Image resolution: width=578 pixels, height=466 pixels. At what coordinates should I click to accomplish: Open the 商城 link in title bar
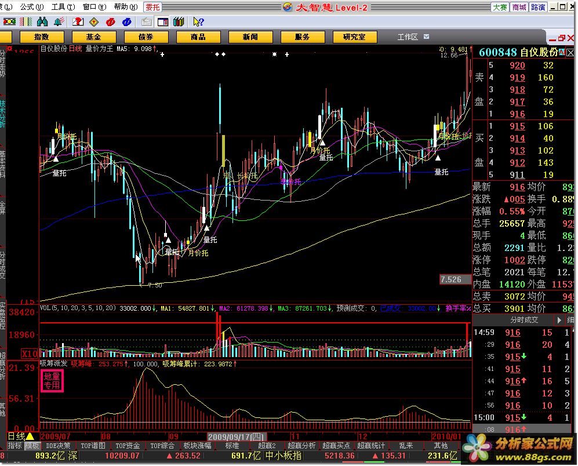click(x=519, y=7)
